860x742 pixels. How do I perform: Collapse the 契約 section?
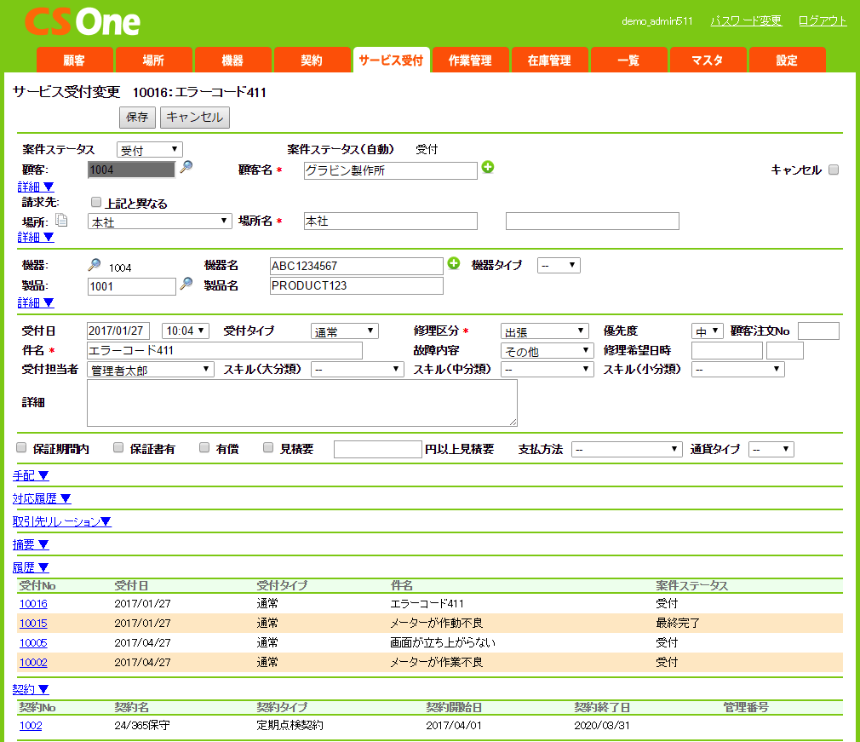(31, 689)
